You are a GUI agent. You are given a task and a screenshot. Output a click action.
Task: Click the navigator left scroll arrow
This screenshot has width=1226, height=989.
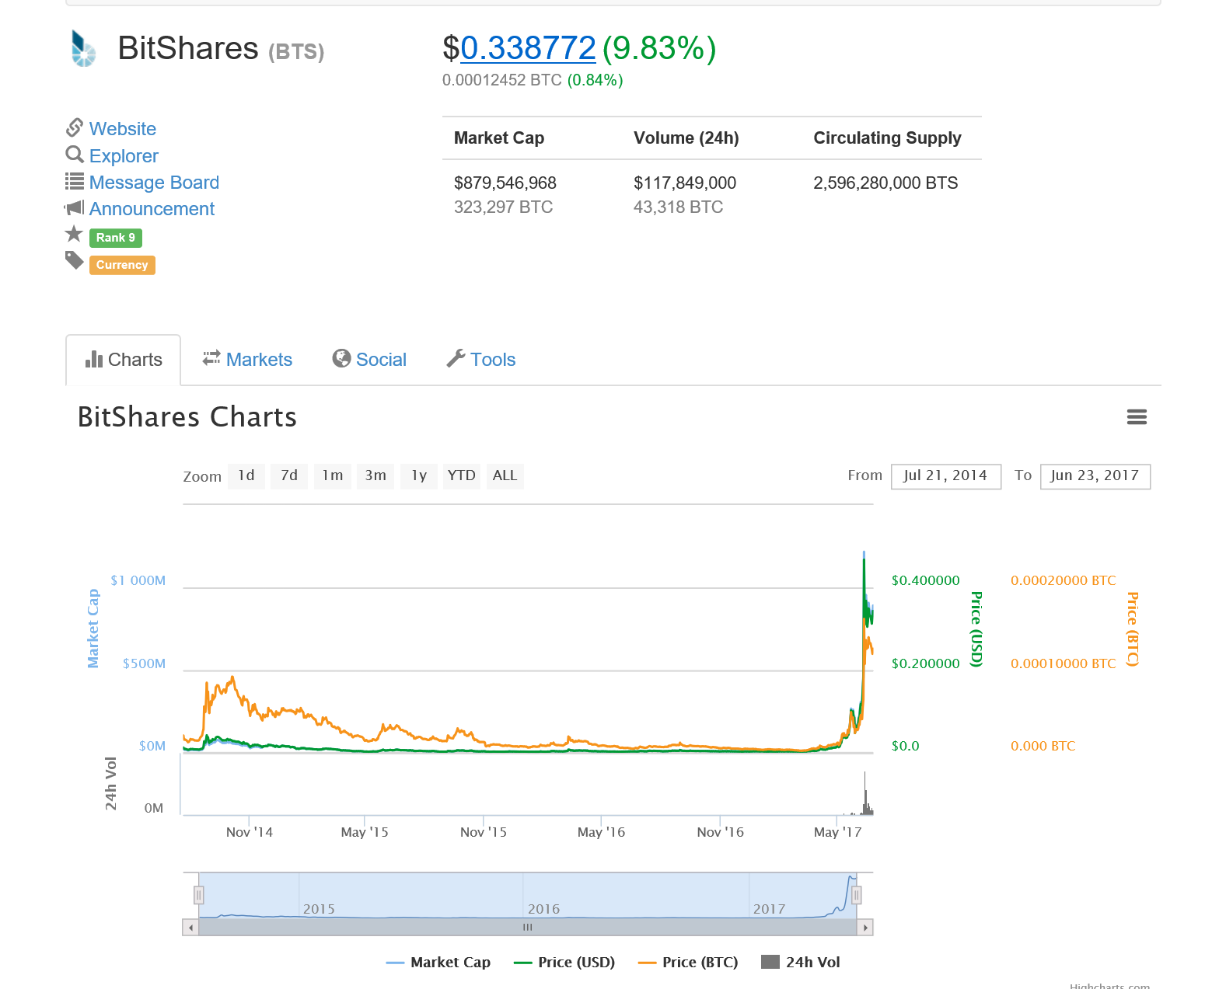[x=190, y=928]
